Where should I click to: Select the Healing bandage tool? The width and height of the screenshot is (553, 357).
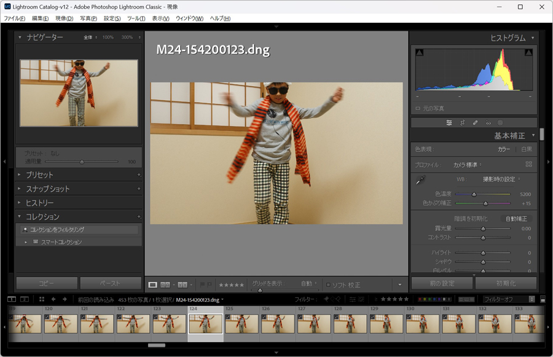point(475,123)
